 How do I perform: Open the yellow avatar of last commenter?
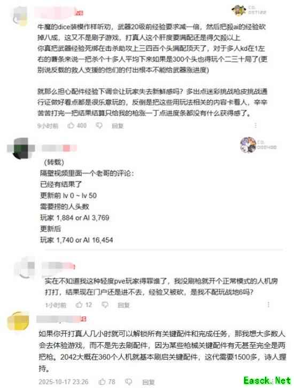[18, 321]
